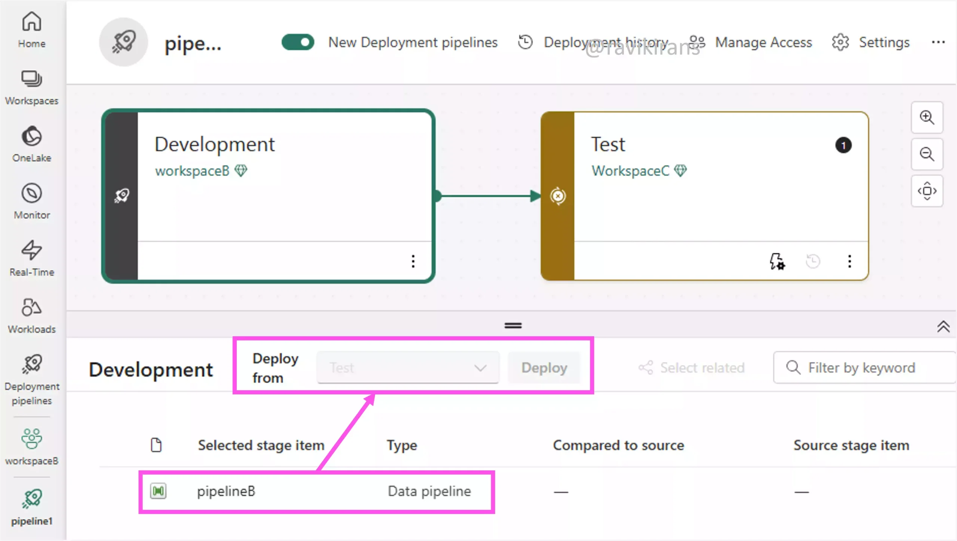Open Workloads in the sidebar
The width and height of the screenshot is (957, 541).
(x=32, y=316)
